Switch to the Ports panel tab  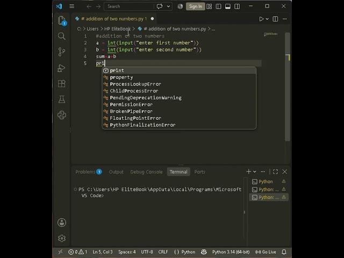199,172
